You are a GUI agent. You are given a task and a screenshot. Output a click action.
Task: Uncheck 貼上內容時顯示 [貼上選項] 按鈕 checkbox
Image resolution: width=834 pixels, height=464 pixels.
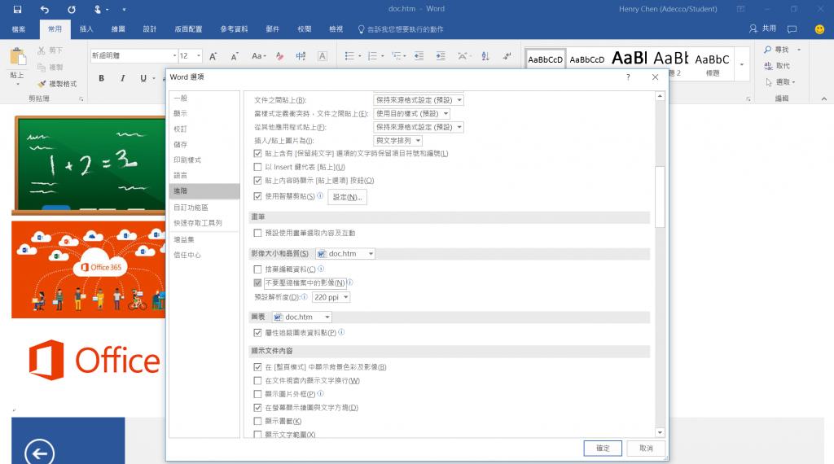257,181
